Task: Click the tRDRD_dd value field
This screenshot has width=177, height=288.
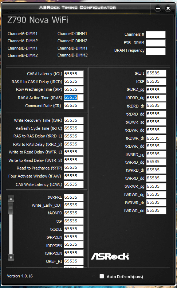Action: (x=156, y=114)
